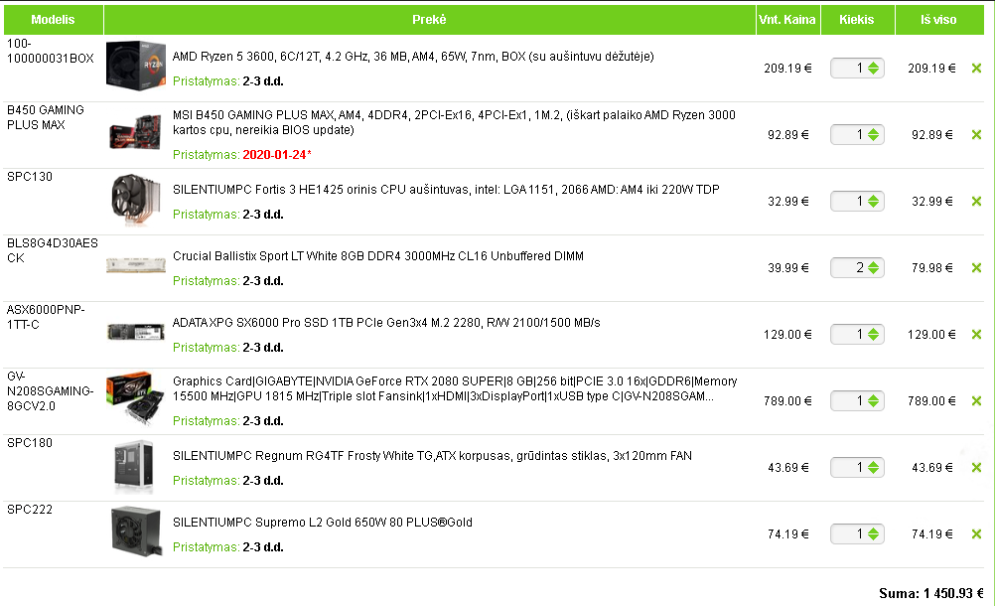This screenshot has height=606, width=995.
Task: Open Gigabyte GeForce RTX 2080 SUPER link
Action: click(455, 389)
